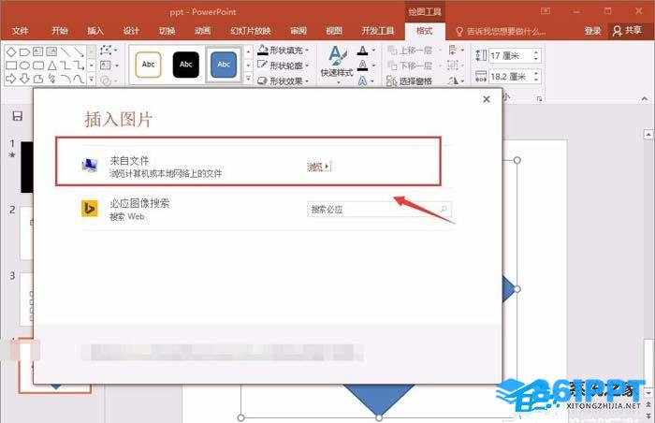Click the magnifier in Bing search box

click(x=444, y=209)
